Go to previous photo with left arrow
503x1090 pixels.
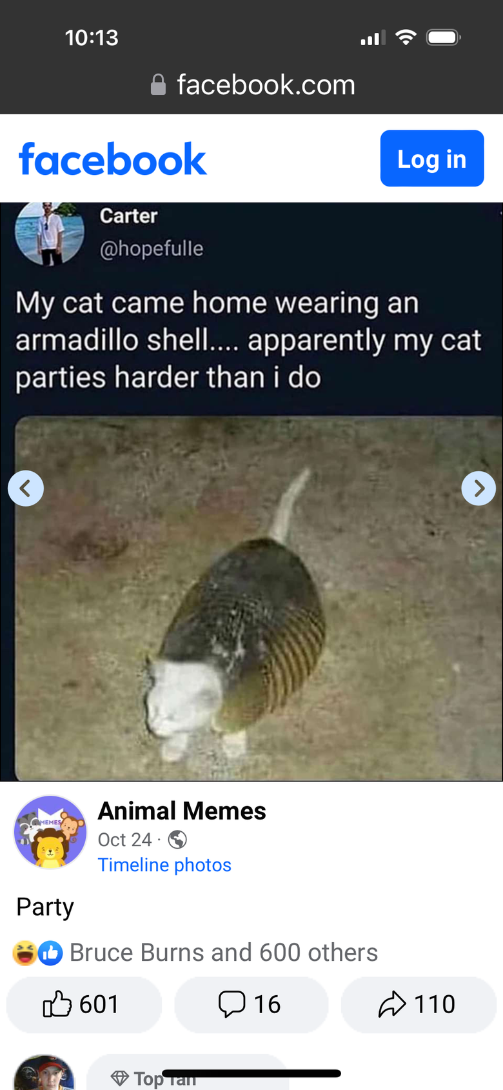pyautogui.click(x=26, y=489)
